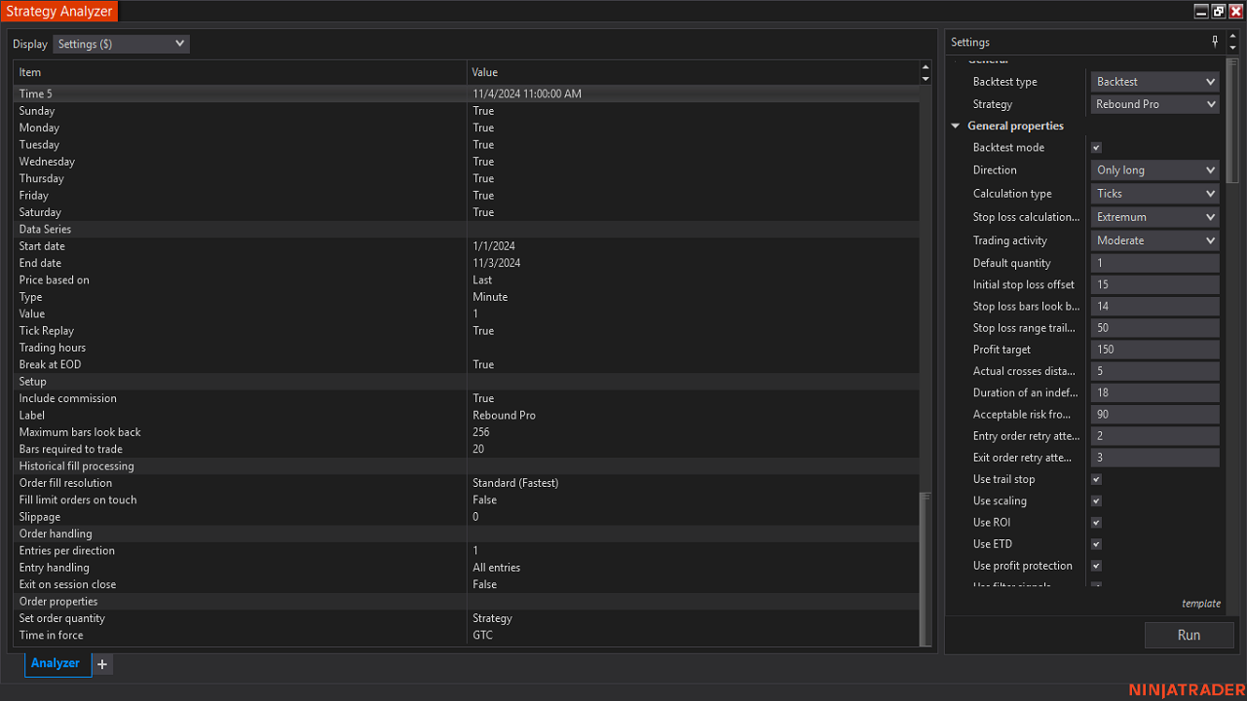
Task: Open the Direction dropdown
Action: [1155, 170]
